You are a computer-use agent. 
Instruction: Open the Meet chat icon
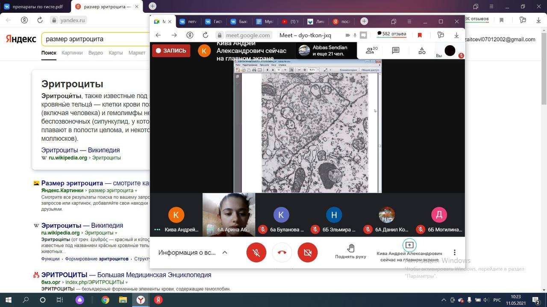[396, 51]
